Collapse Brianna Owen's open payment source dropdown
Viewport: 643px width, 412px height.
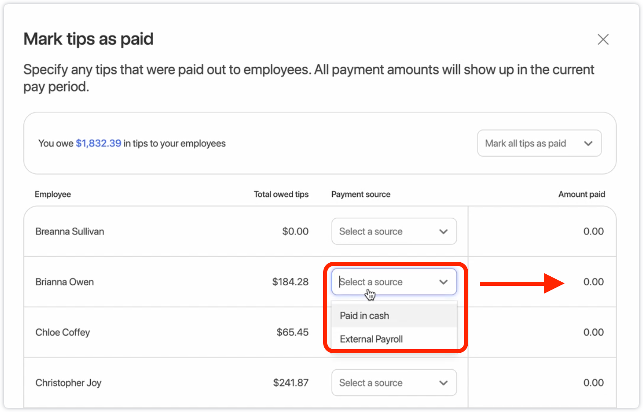394,282
